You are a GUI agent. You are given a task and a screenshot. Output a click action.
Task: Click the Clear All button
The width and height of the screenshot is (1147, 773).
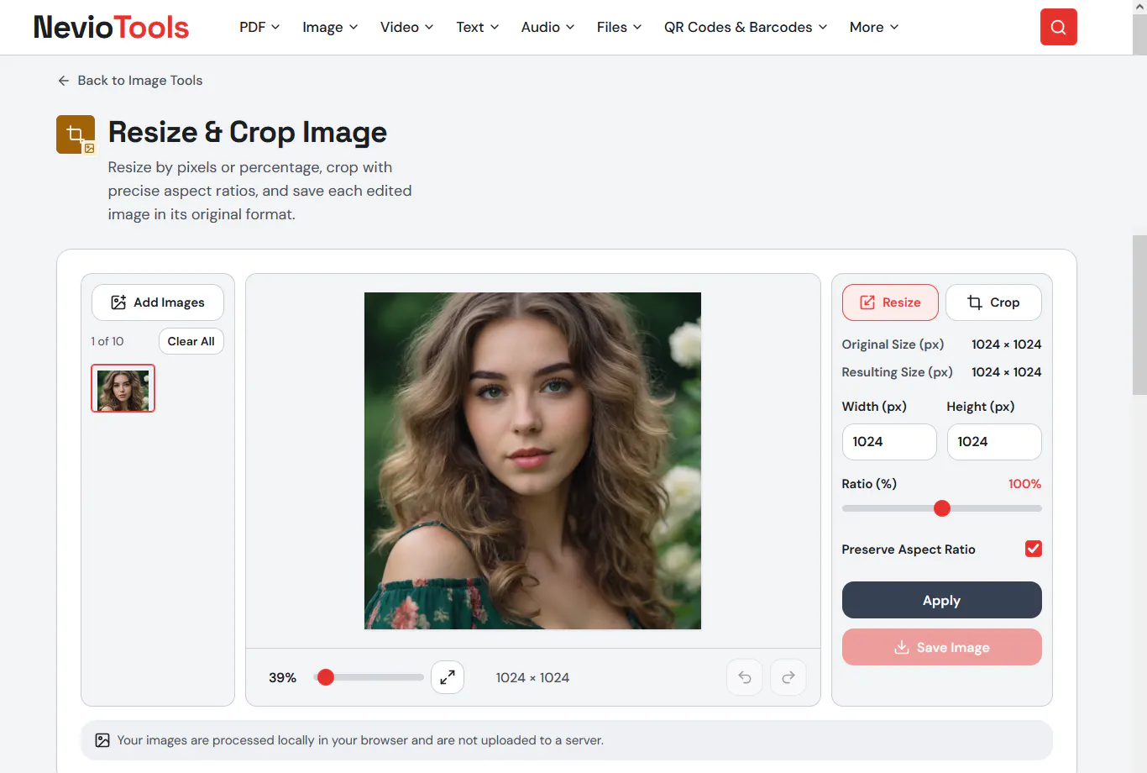tap(191, 341)
